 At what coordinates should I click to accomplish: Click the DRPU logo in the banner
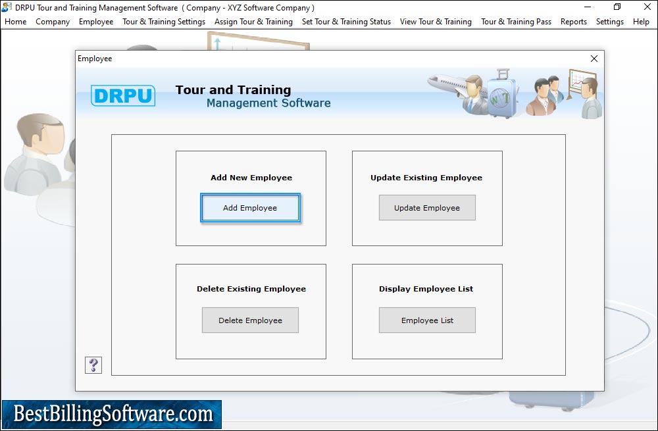click(123, 95)
